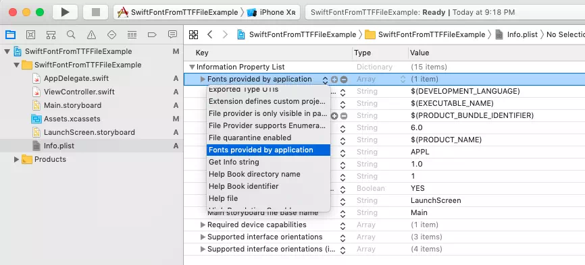The height and width of the screenshot is (265, 585).
Task: Remove Fonts provided row with minus button
Action: coord(344,80)
